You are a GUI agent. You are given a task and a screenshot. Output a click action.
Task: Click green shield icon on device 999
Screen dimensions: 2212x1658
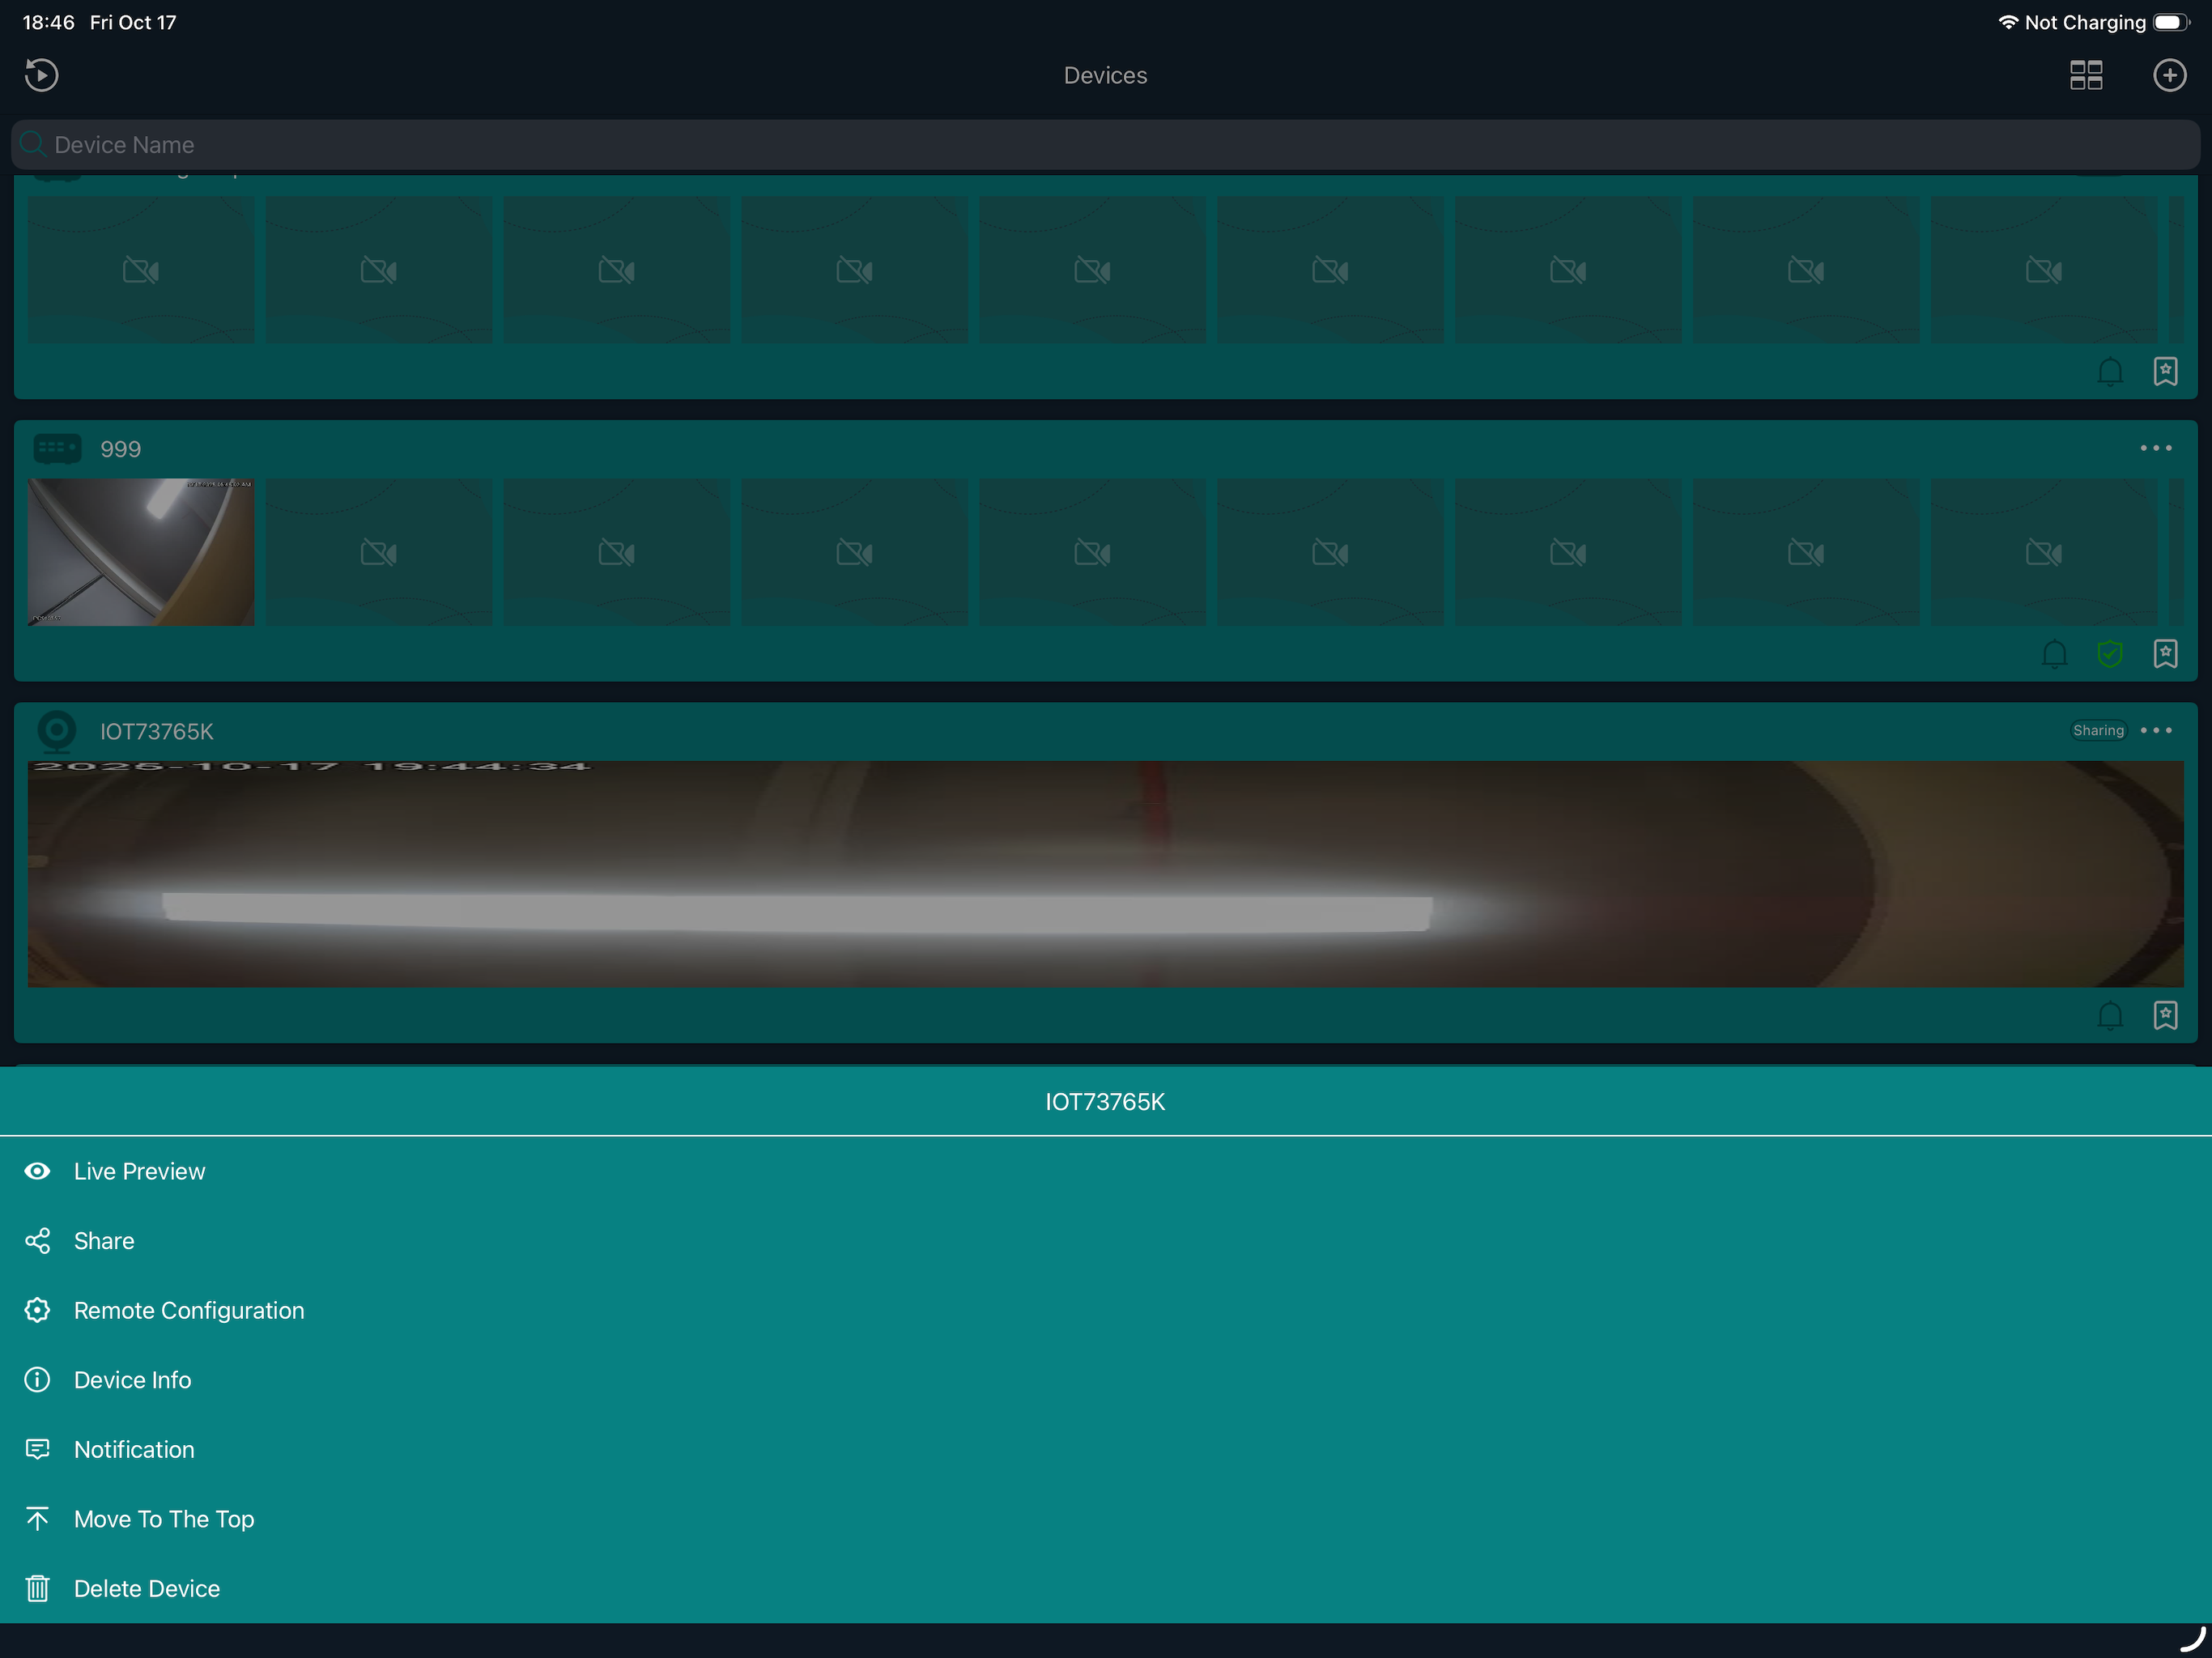2109,654
